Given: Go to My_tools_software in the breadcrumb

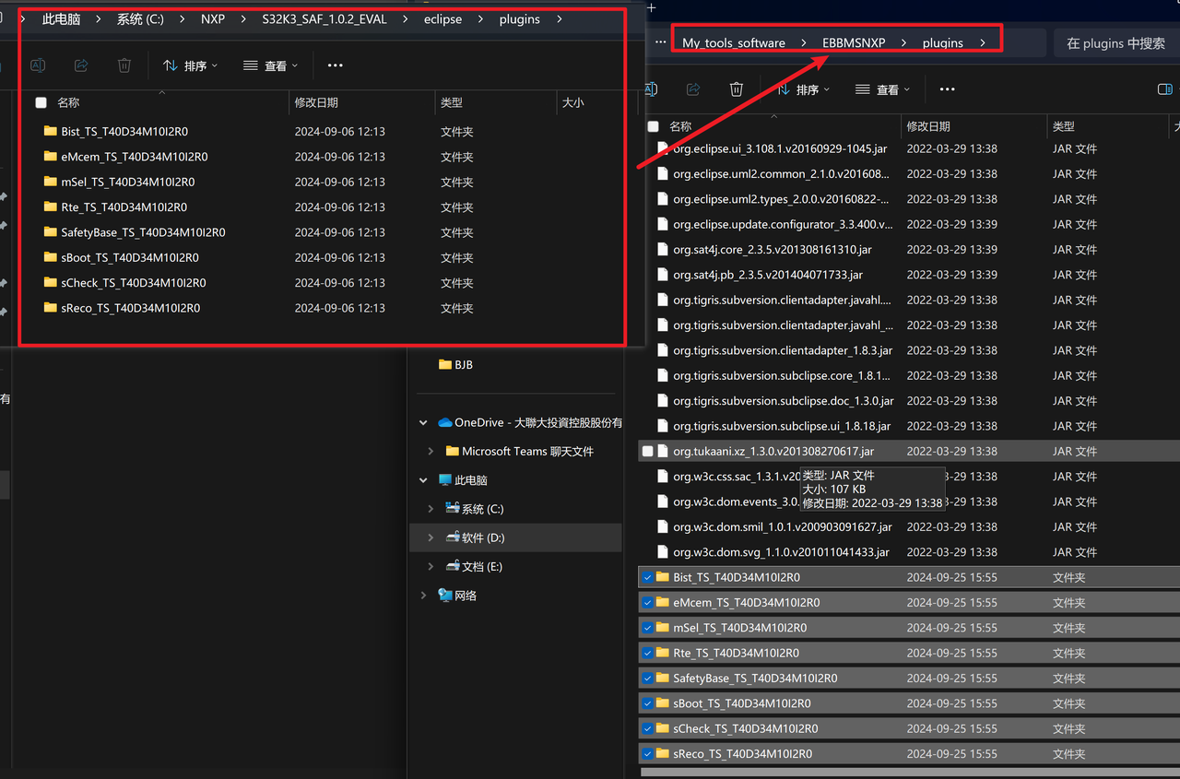Looking at the screenshot, I should 734,42.
